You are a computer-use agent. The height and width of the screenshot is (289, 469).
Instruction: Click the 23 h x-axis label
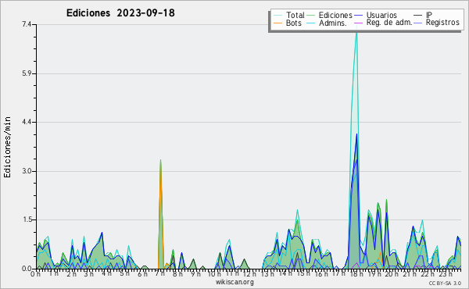(x=445, y=273)
